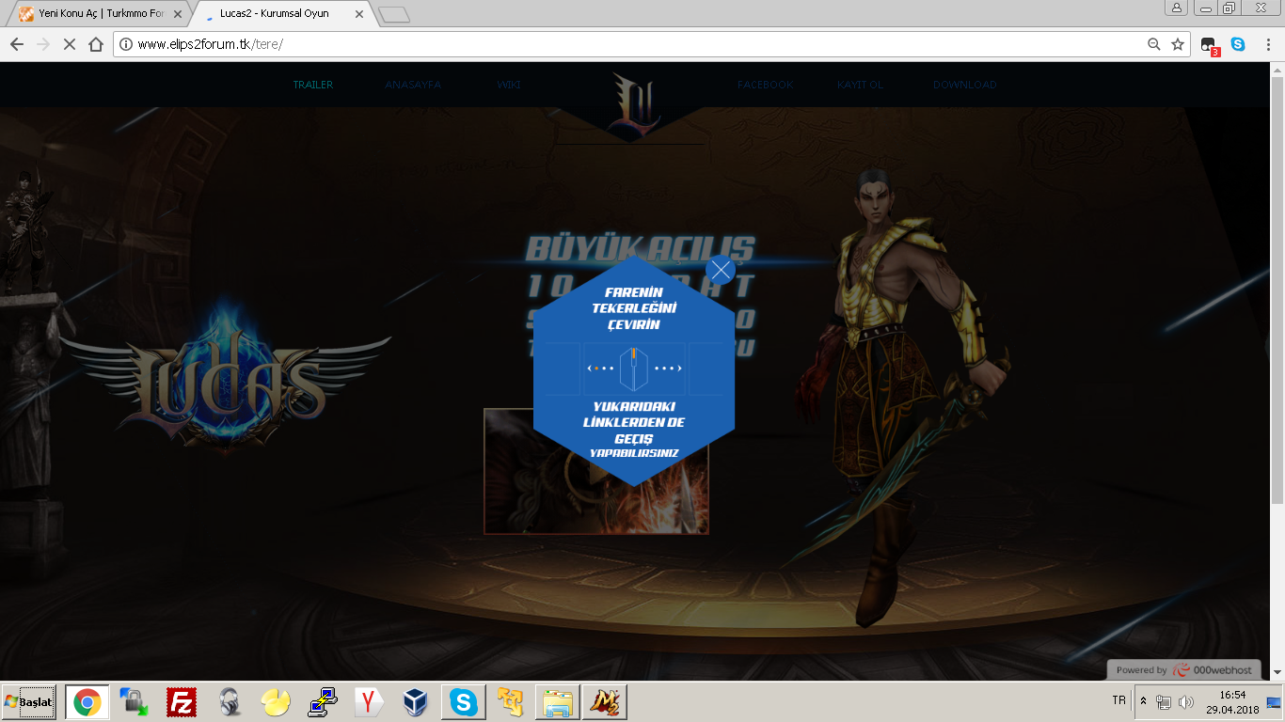1285x722 pixels.
Task: Open Skype from the taskbar
Action: [463, 702]
